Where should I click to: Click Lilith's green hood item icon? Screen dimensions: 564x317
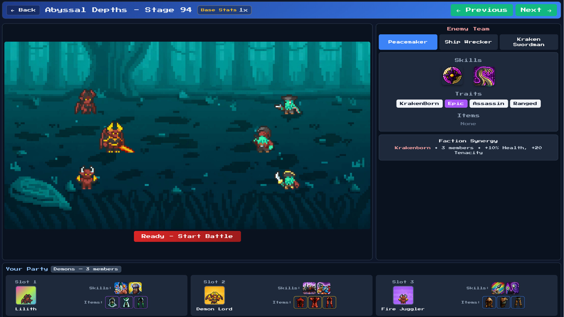112,302
